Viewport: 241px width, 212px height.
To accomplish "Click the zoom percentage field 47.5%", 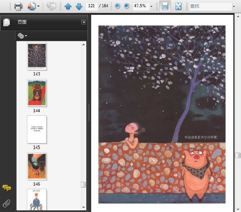I will (x=141, y=6).
